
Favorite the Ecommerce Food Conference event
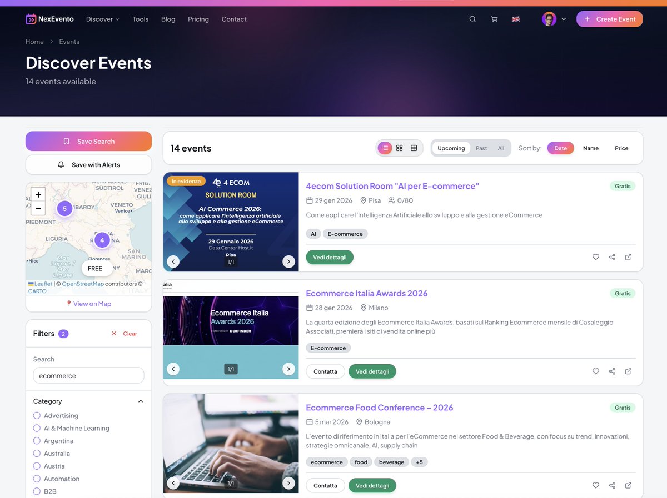596,485
